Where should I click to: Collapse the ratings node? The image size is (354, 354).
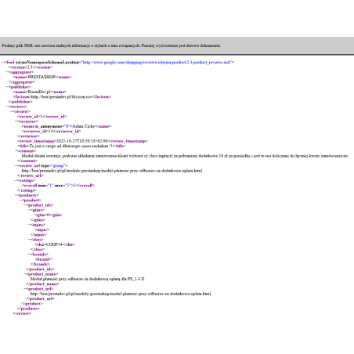tap(16, 180)
